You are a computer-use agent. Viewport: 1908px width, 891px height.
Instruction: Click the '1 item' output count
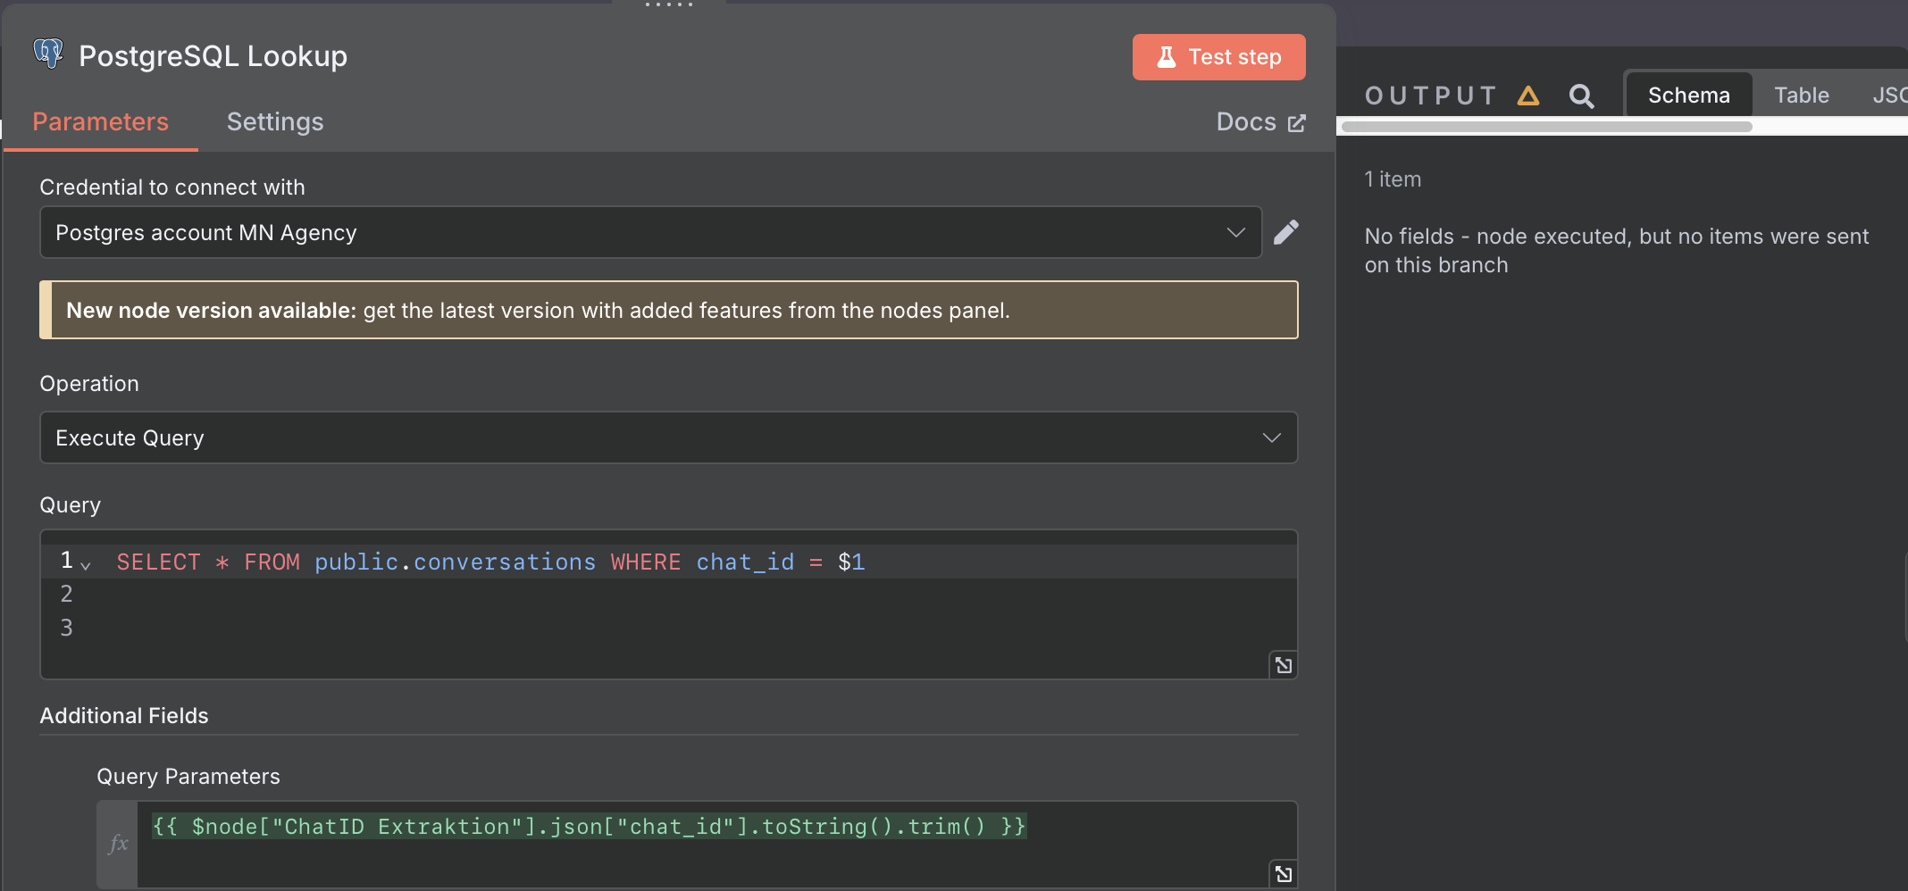1393,179
